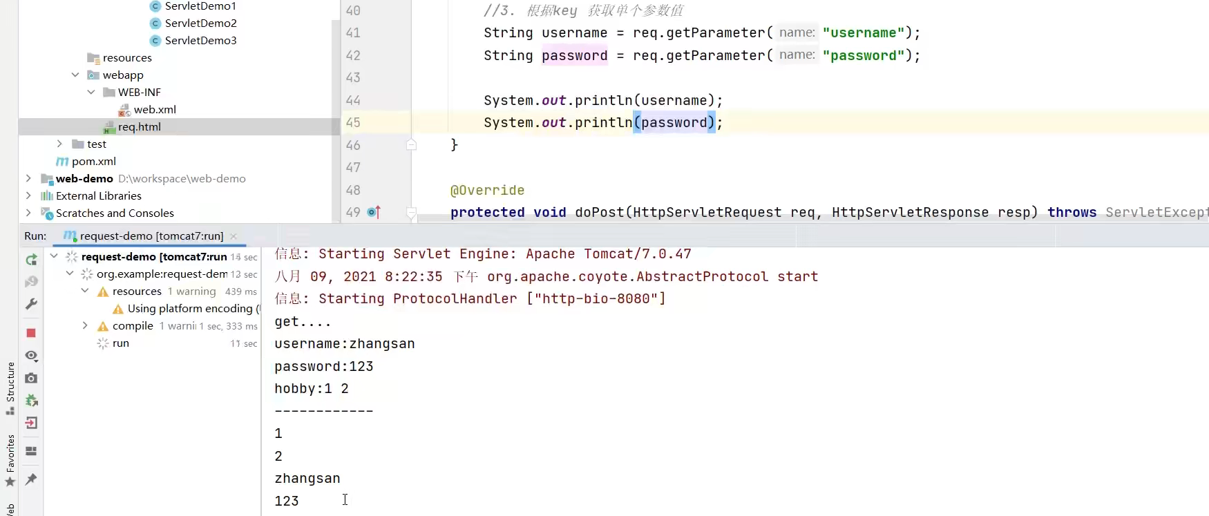This screenshot has width=1209, height=516.
Task: Click the test folder icon
Action: pos(78,144)
